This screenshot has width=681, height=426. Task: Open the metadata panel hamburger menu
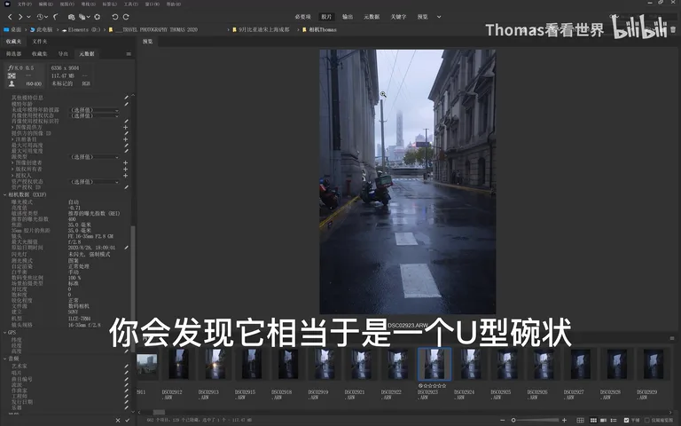129,54
